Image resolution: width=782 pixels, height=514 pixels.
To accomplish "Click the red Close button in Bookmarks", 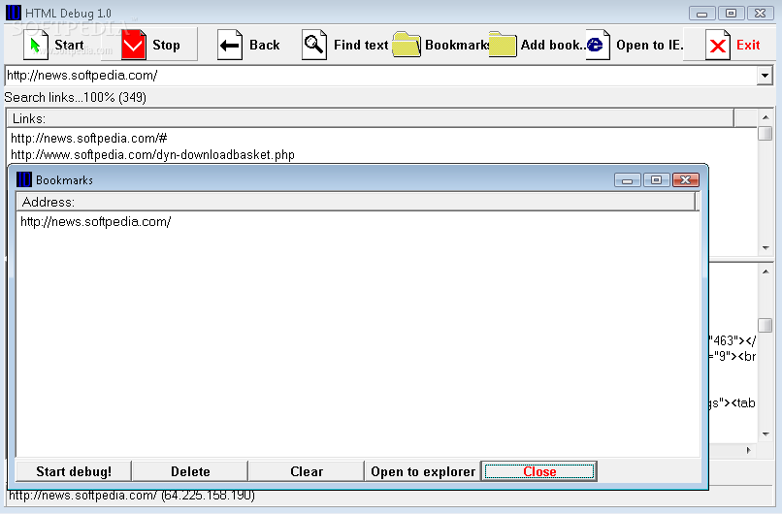I will [x=539, y=471].
